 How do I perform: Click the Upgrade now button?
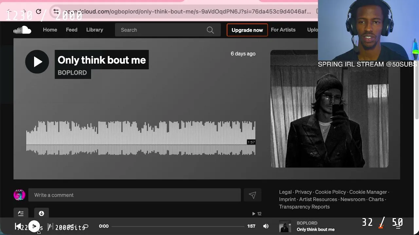pyautogui.click(x=247, y=30)
